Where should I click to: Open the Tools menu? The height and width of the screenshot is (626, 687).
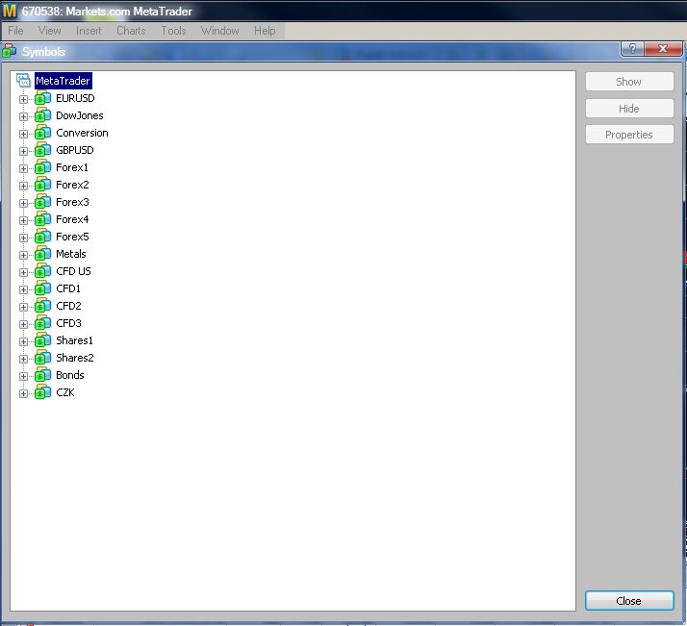coord(173,31)
